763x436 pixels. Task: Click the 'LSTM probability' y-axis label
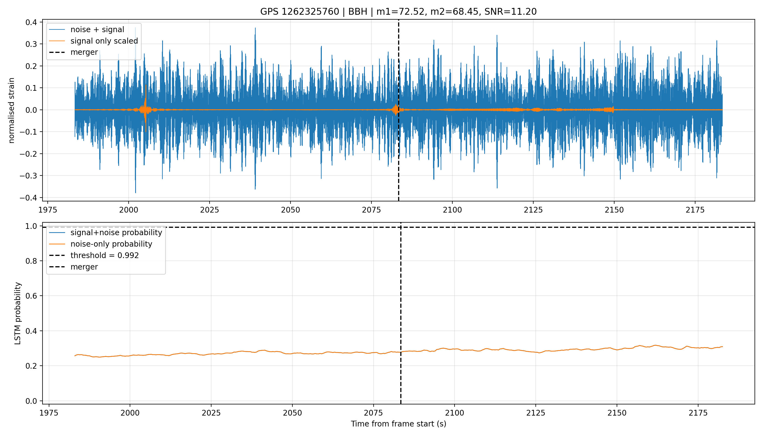[x=18, y=313]
